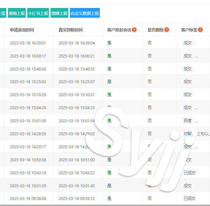Click 否 in the 16:00:17 row

(x=150, y=56)
